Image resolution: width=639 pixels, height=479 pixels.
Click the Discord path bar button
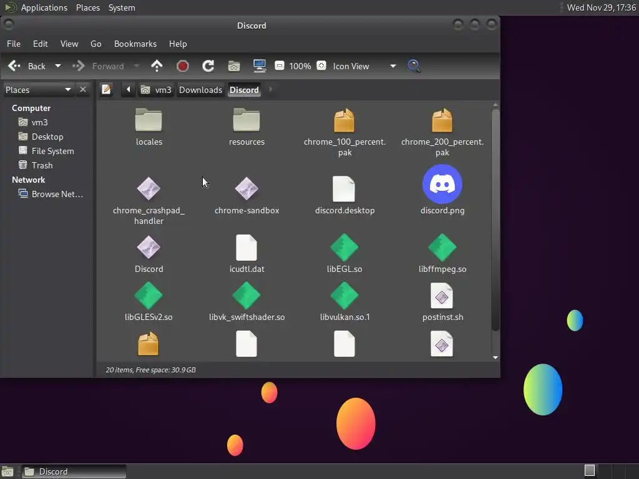[x=244, y=90]
